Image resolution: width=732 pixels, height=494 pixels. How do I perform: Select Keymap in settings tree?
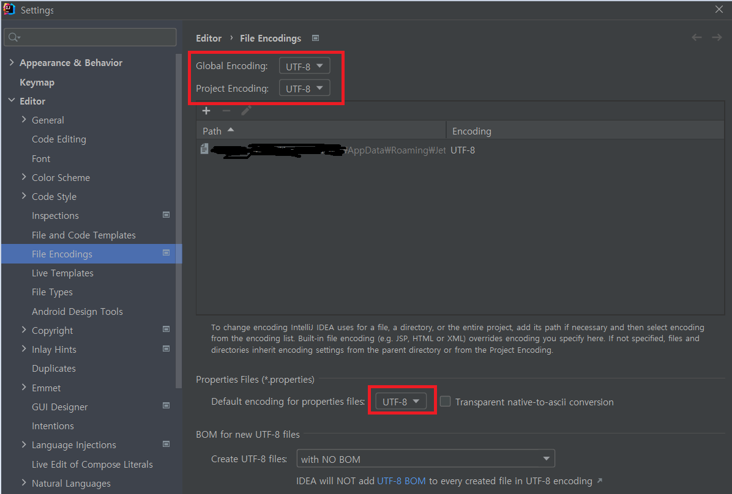(37, 82)
